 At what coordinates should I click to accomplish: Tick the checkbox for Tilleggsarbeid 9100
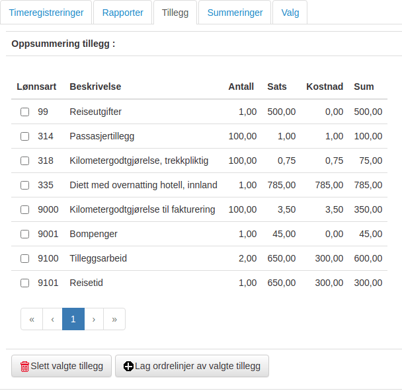point(25,258)
